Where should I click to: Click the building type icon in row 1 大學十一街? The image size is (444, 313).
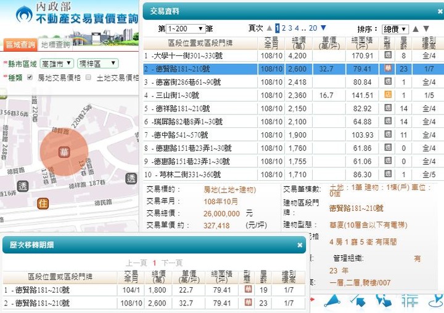click(x=388, y=55)
